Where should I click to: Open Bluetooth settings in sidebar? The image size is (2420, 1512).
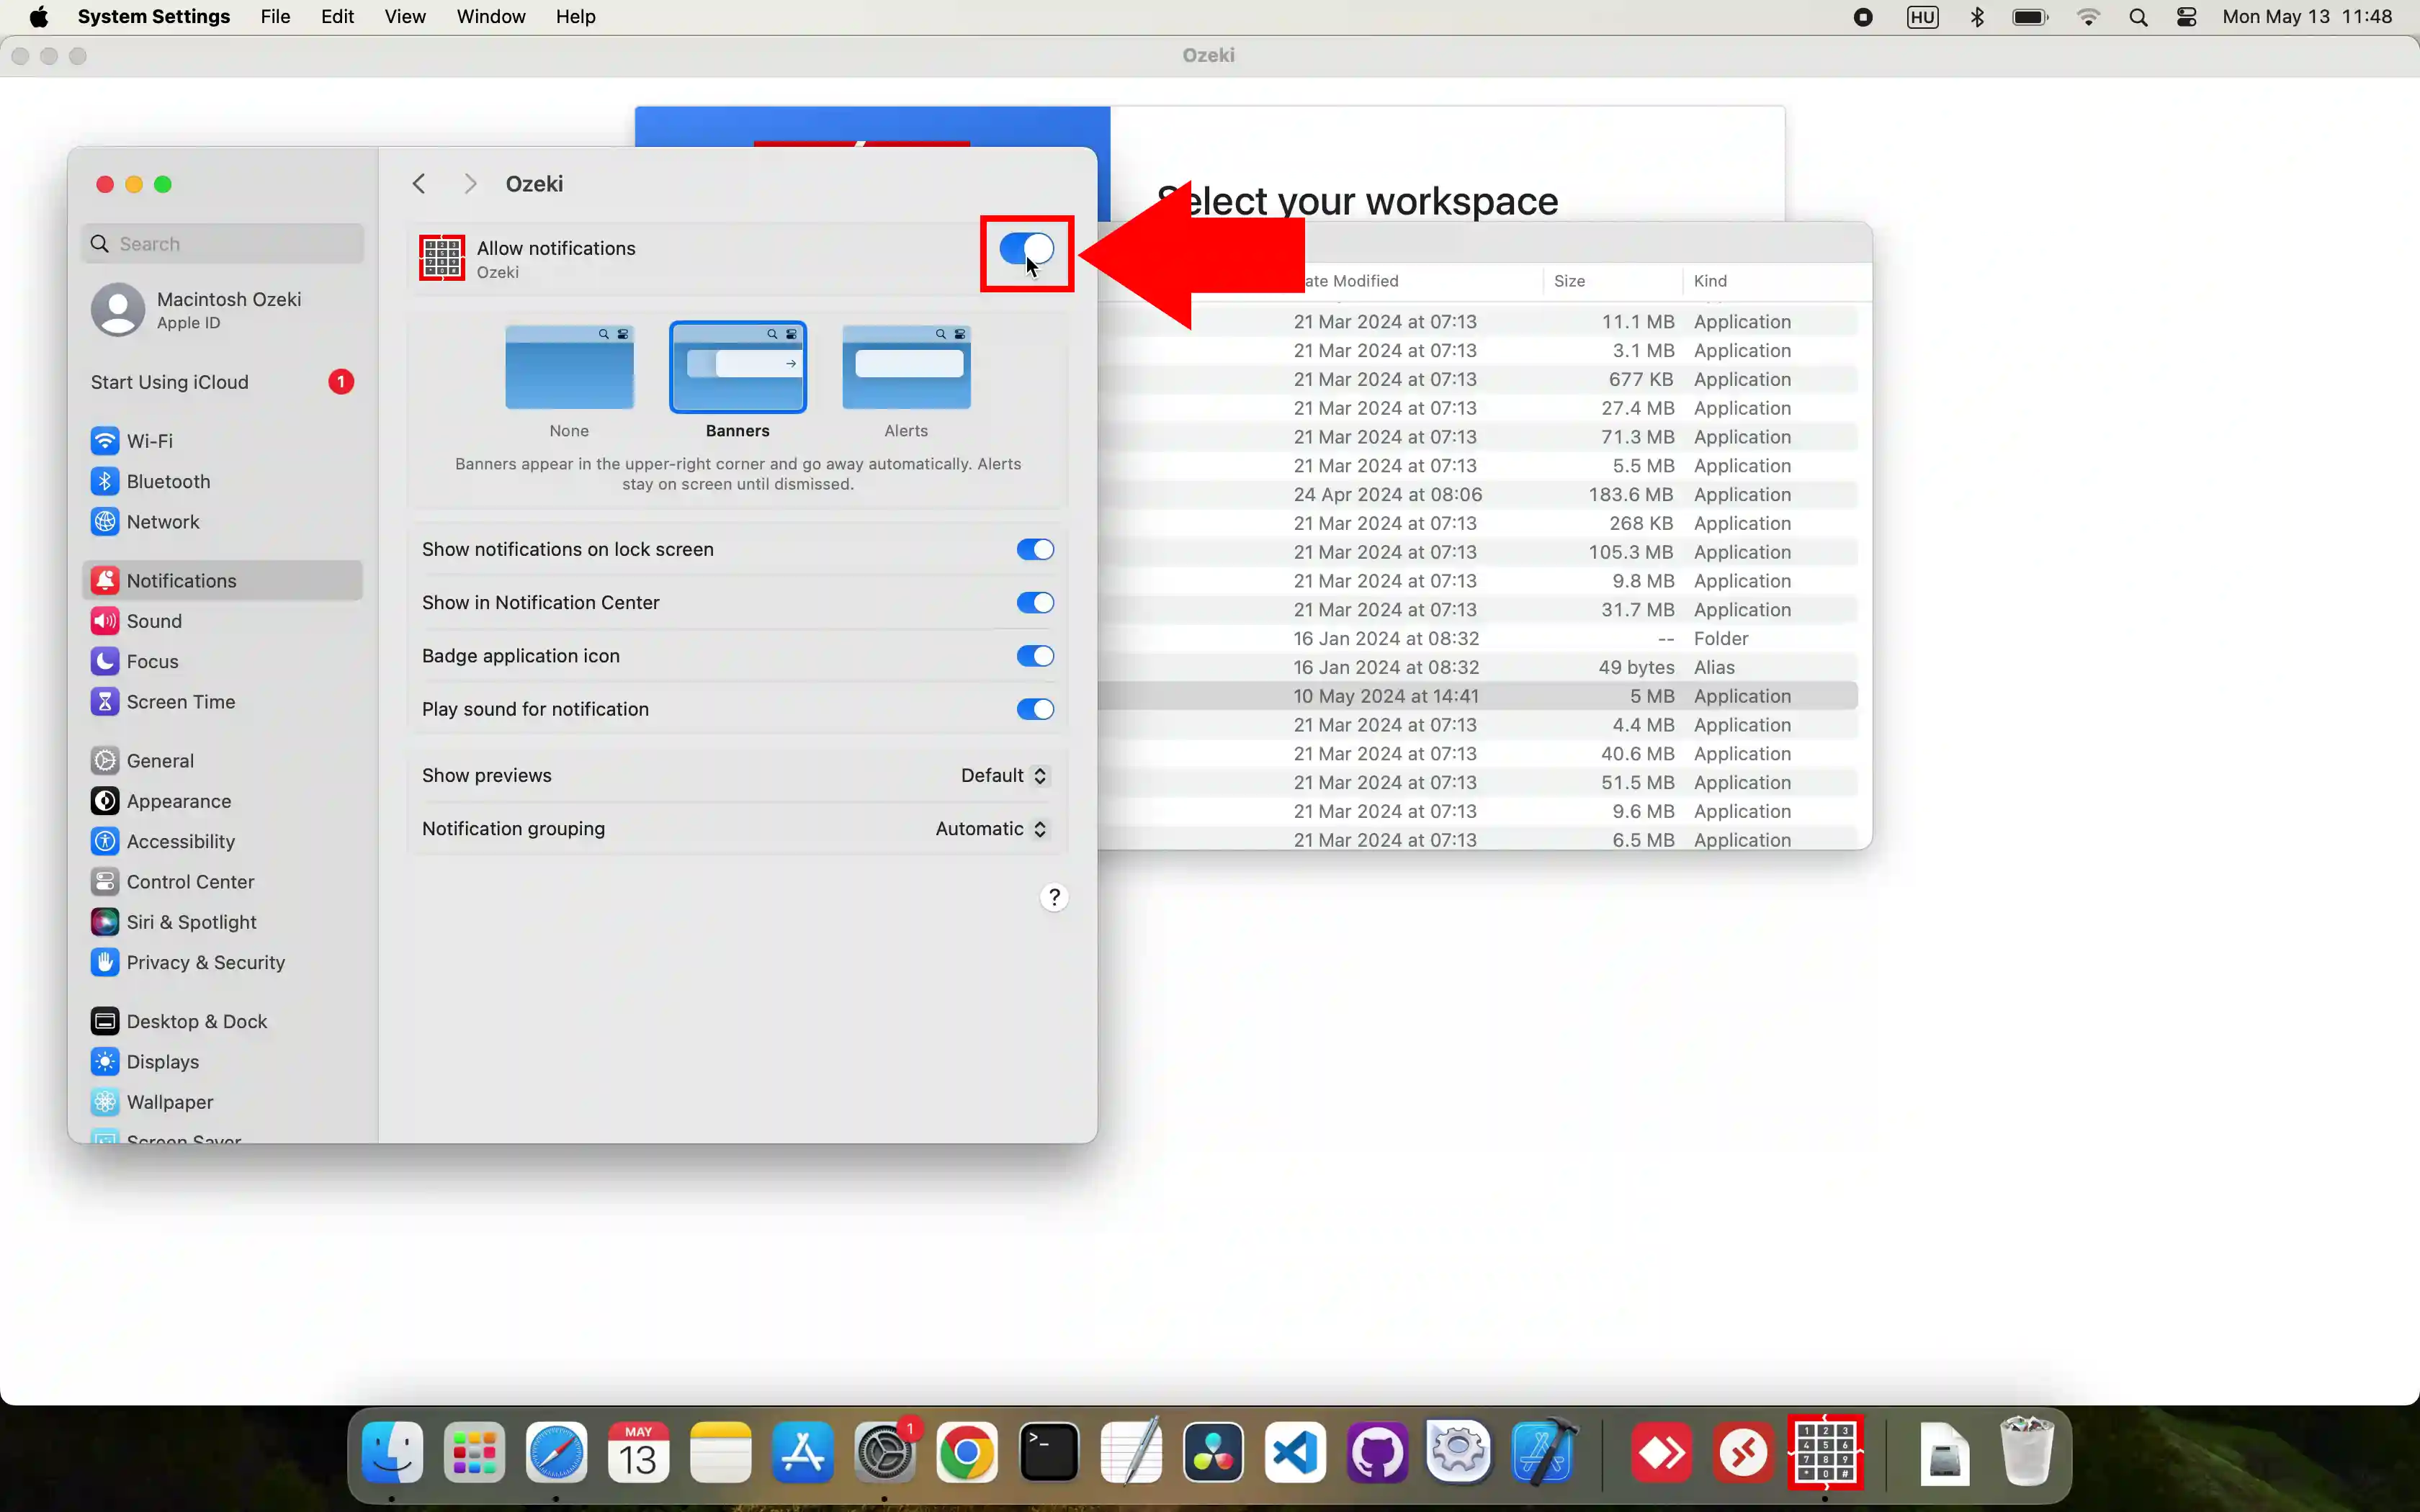tap(223, 481)
